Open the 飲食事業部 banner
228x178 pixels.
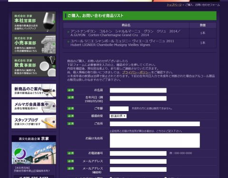(34, 66)
